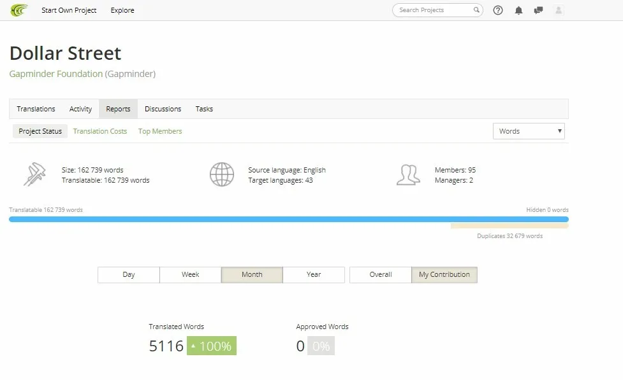Switch to My Contribution statistics
The height and width of the screenshot is (380, 623).
click(444, 274)
